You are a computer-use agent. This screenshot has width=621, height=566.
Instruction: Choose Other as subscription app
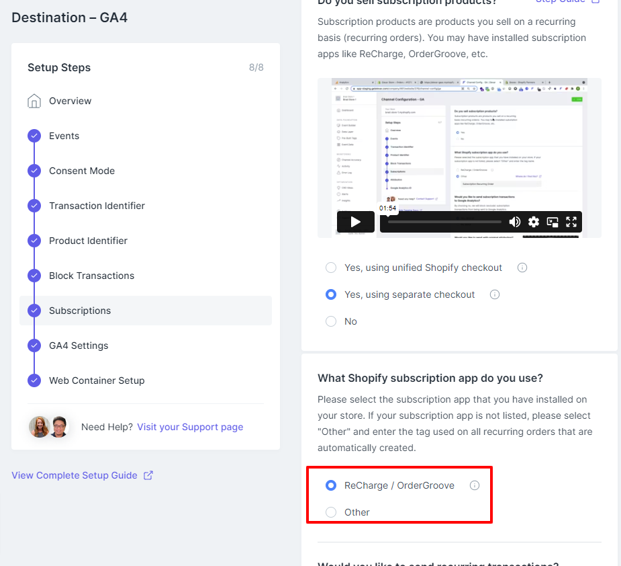point(331,512)
